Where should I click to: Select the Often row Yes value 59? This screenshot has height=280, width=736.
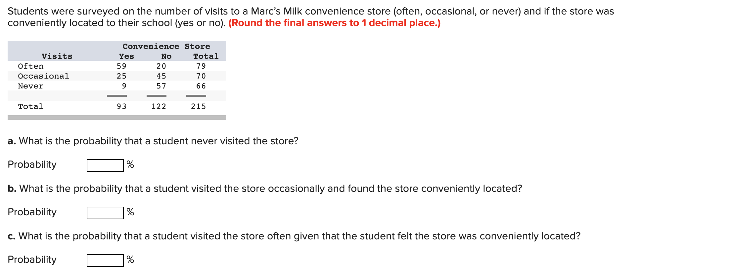click(x=122, y=66)
